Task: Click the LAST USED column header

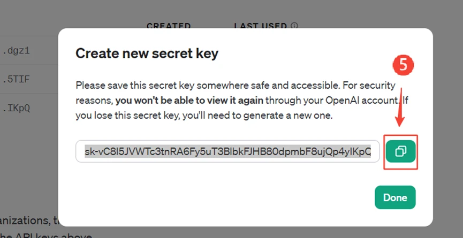Action: [261, 25]
